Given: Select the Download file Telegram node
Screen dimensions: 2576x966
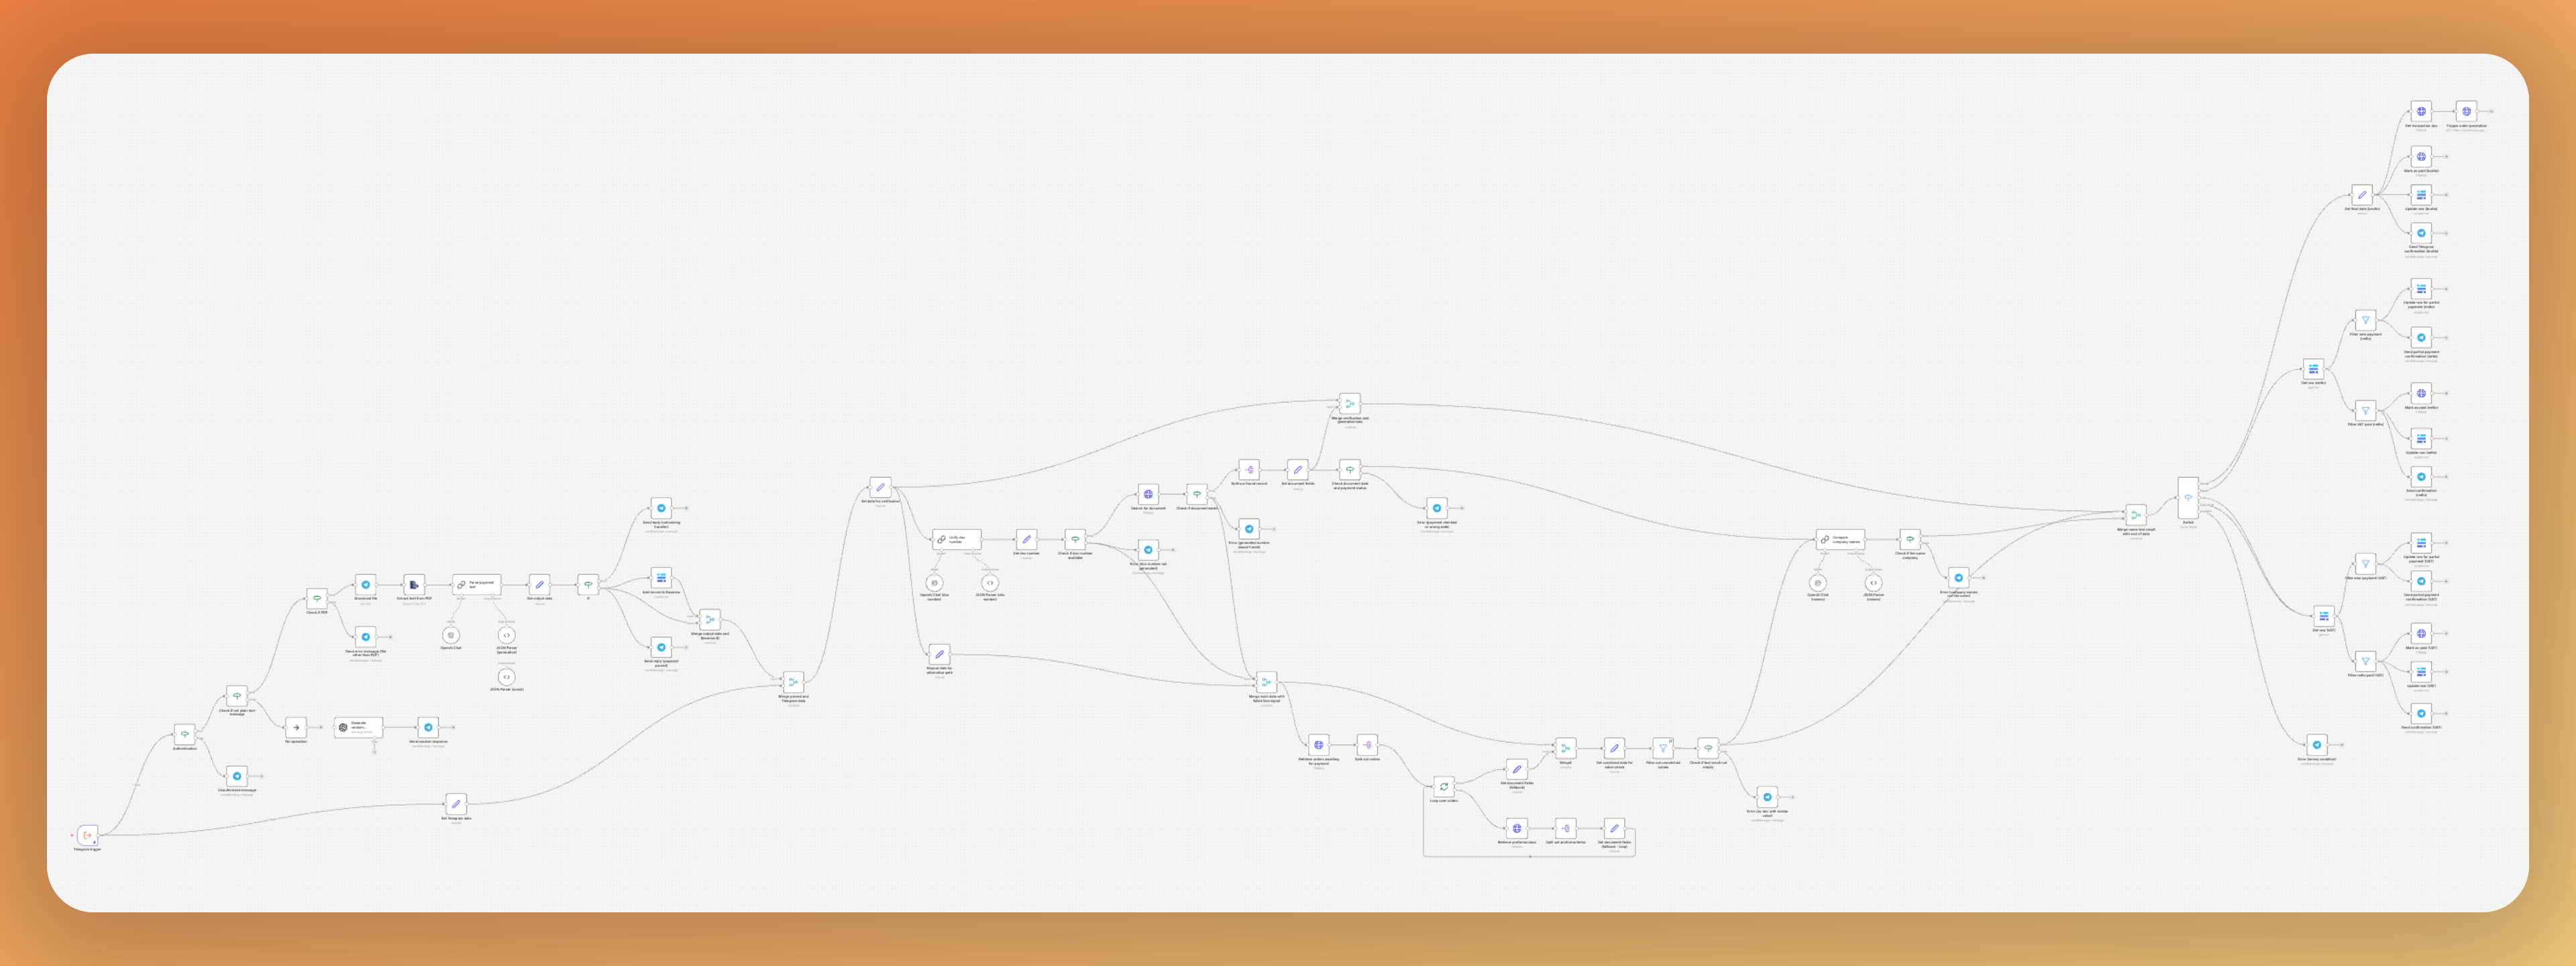Looking at the screenshot, I should 365,585.
